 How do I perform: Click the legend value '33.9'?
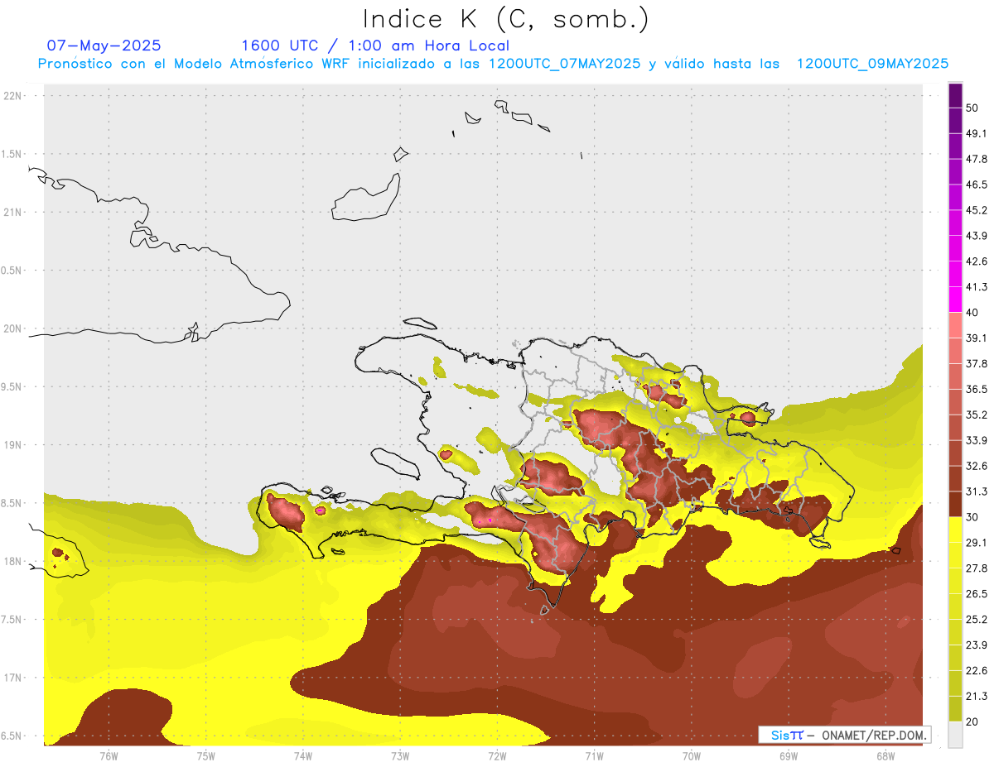977,440
